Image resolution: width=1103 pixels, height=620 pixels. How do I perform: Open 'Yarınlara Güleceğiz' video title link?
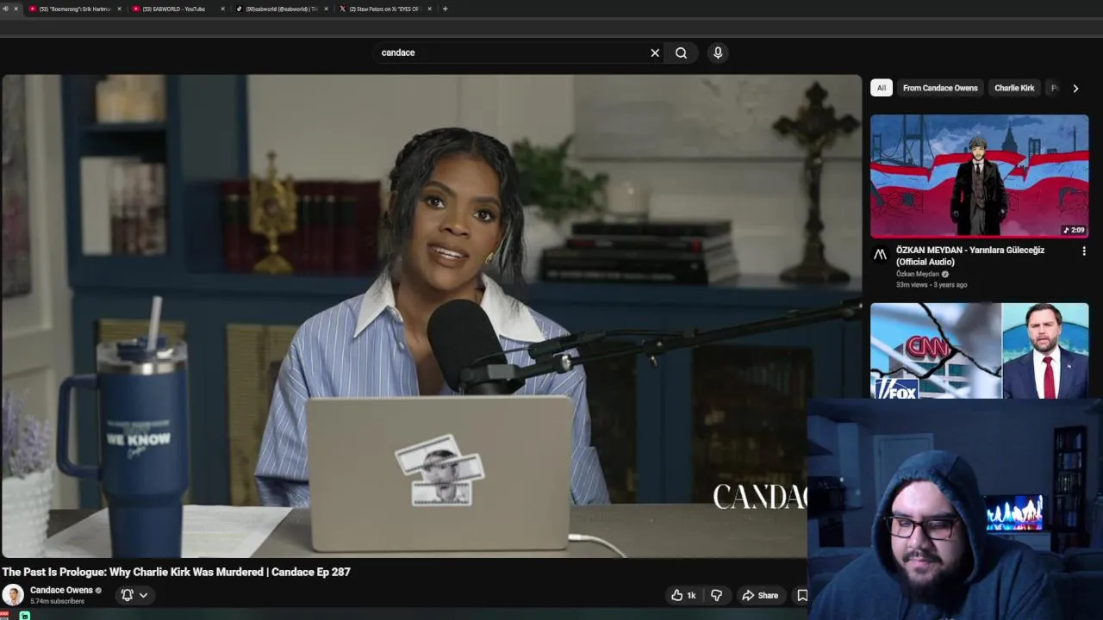970,256
